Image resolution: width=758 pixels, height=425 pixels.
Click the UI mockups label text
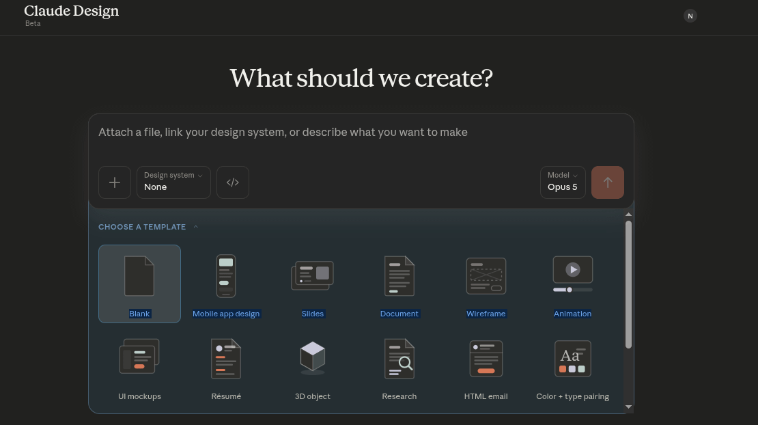pyautogui.click(x=139, y=396)
